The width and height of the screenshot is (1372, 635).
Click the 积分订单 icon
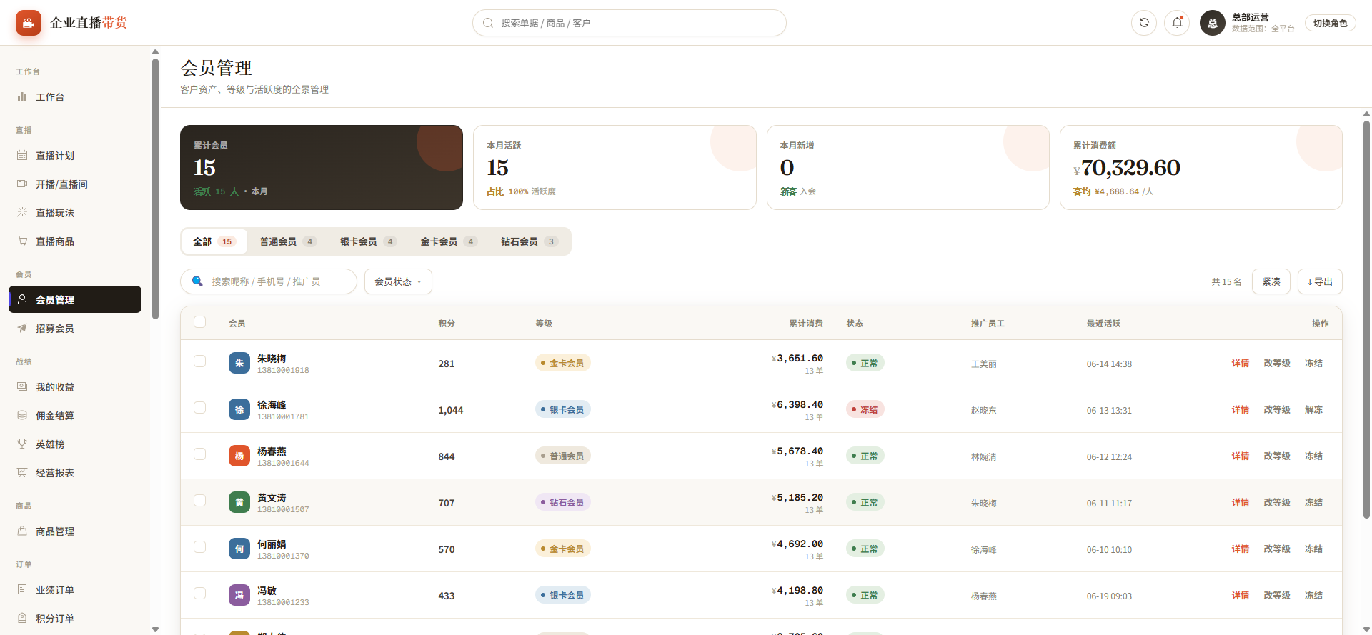point(22,619)
